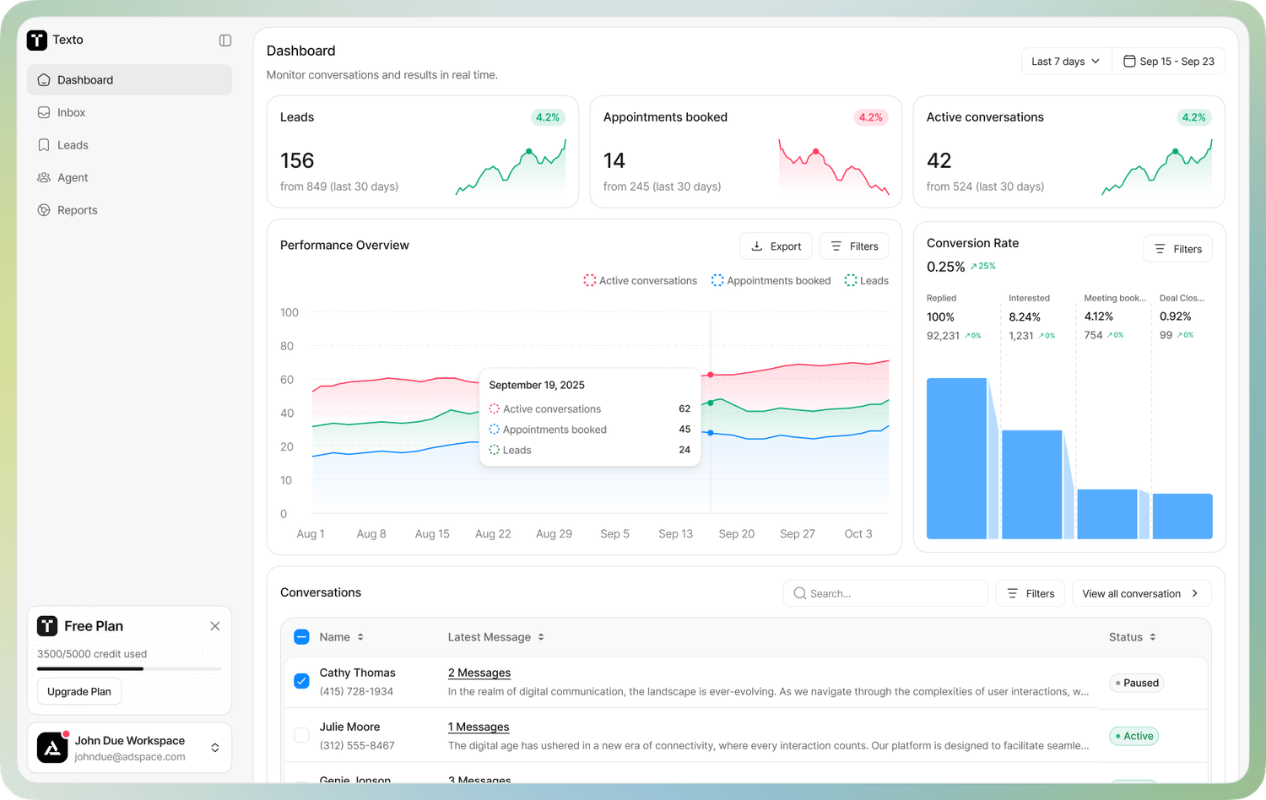1266x800 pixels.
Task: Click the Texto logo icon
Action: coord(37,40)
